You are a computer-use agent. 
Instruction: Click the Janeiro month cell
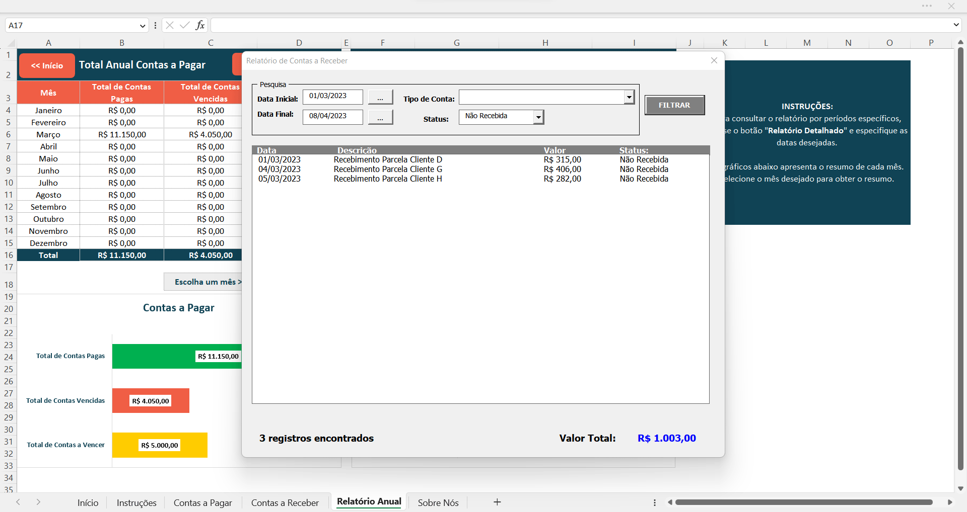pyautogui.click(x=48, y=110)
